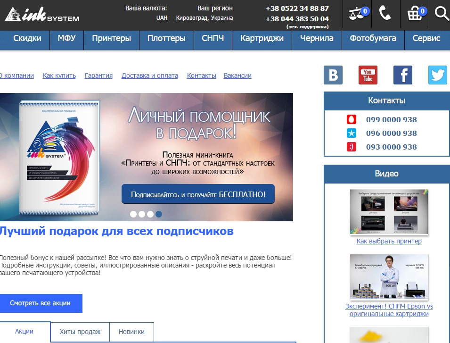Click the mini-book cover image on banner
The width and height of the screenshot is (450, 343).
tap(60, 158)
